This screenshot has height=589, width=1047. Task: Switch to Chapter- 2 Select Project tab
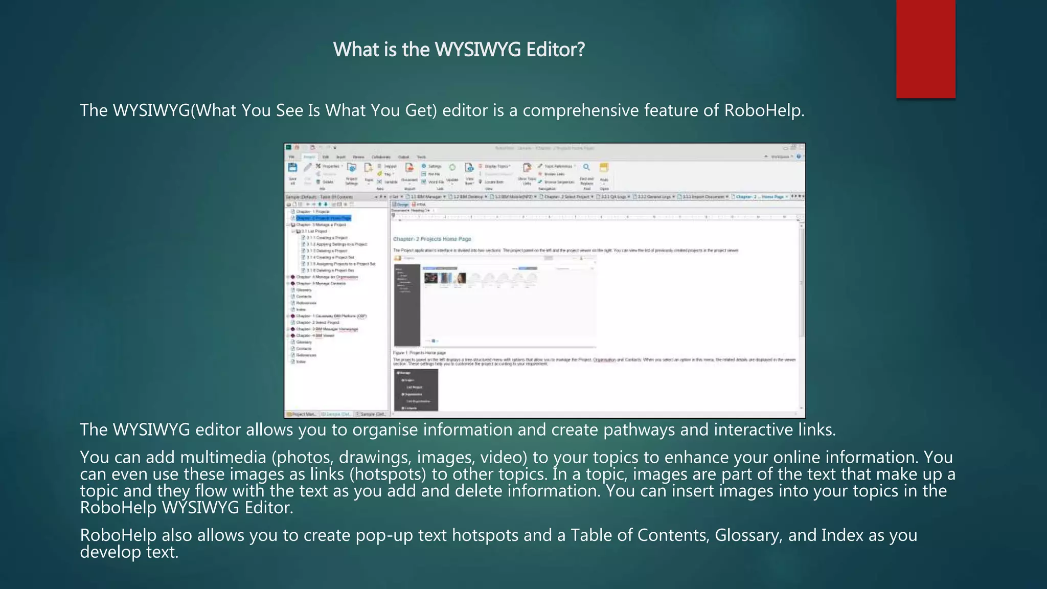click(566, 196)
